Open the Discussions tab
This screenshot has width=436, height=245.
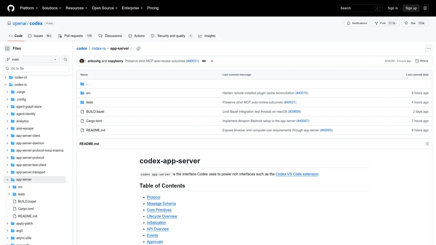point(110,36)
